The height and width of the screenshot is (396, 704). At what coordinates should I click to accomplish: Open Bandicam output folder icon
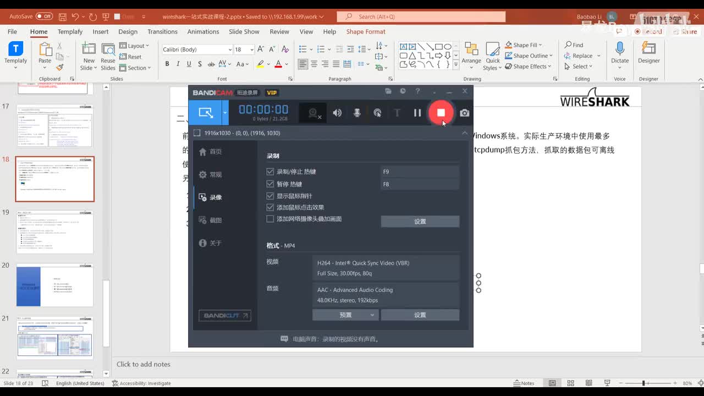click(388, 91)
